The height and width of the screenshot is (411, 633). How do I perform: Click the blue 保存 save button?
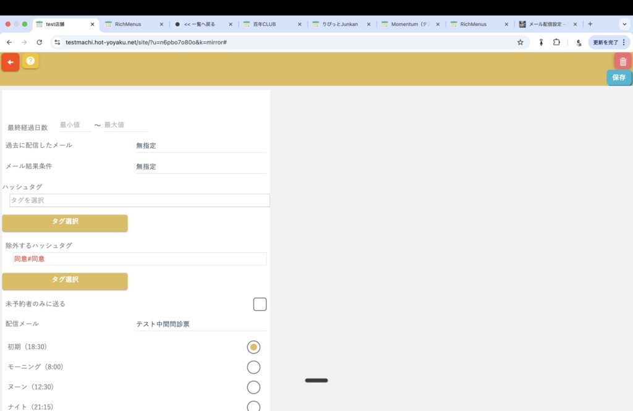[619, 78]
